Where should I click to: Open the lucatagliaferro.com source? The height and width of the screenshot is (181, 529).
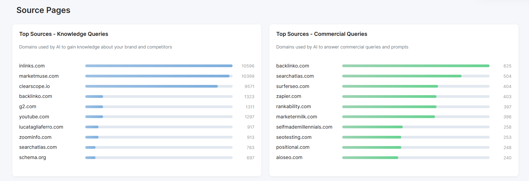[41, 127]
